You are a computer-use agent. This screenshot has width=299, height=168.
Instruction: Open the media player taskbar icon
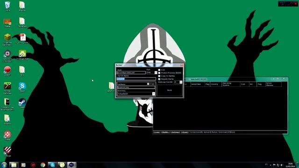point(23,165)
